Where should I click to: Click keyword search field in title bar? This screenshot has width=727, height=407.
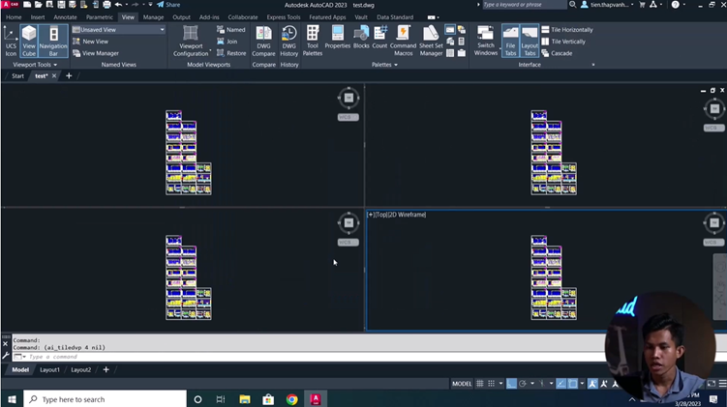click(x=523, y=5)
